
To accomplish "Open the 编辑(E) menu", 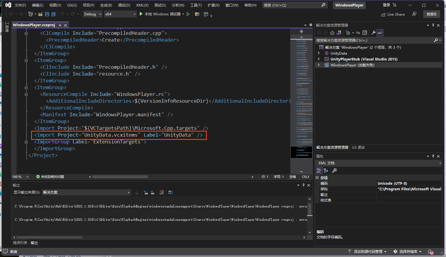I will point(37,5).
